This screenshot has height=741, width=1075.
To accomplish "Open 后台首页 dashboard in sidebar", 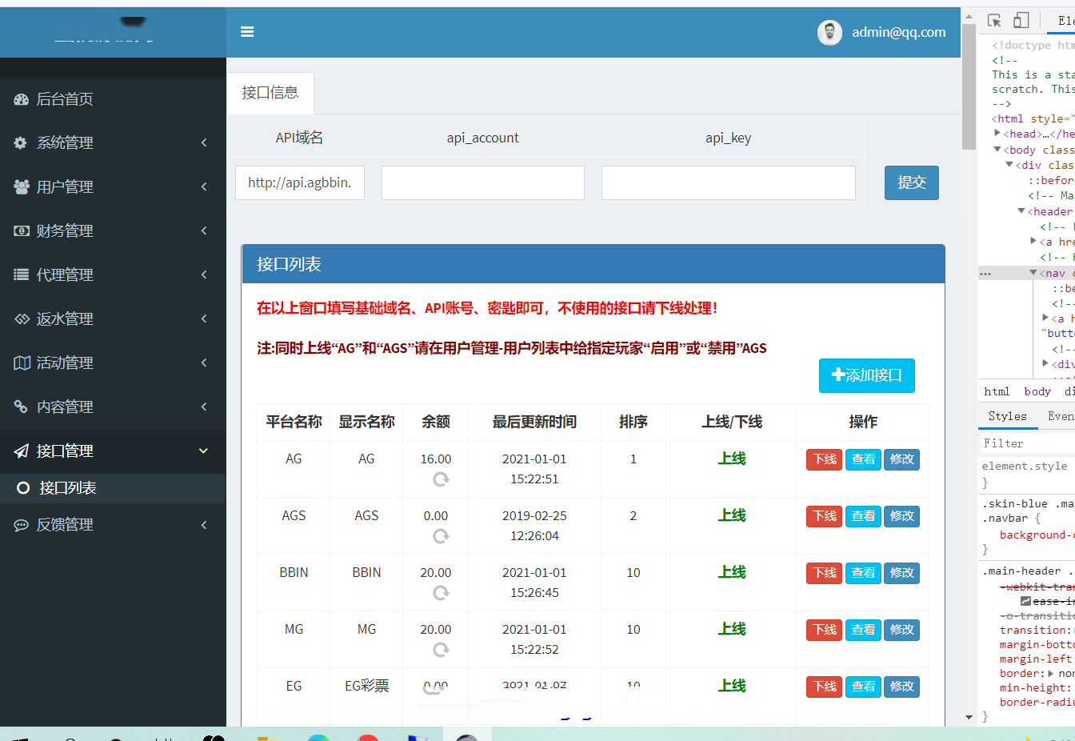I will point(65,99).
